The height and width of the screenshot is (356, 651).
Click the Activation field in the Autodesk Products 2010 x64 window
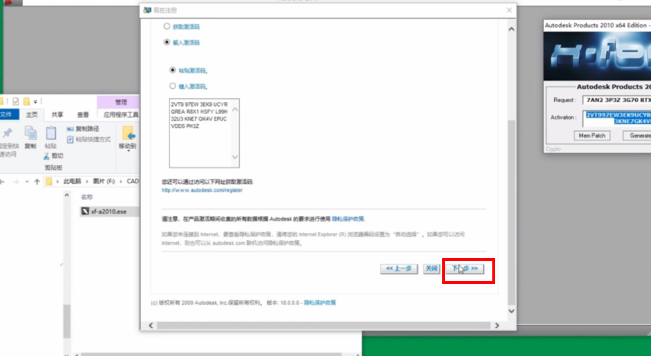pyautogui.click(x=617, y=118)
